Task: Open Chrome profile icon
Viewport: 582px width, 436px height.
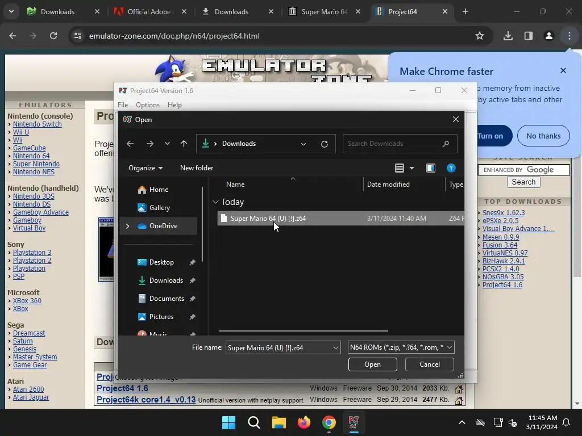Action: tap(548, 36)
